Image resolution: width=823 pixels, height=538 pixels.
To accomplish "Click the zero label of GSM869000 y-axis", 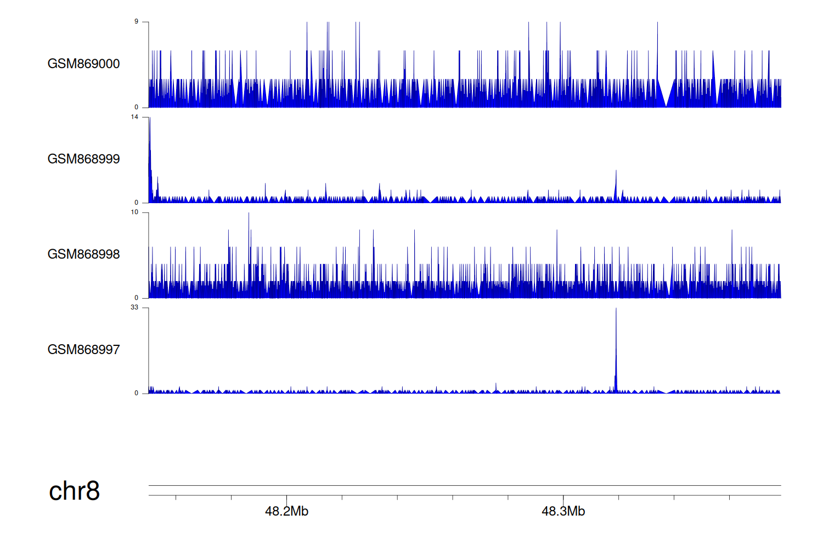I will pyautogui.click(x=136, y=107).
